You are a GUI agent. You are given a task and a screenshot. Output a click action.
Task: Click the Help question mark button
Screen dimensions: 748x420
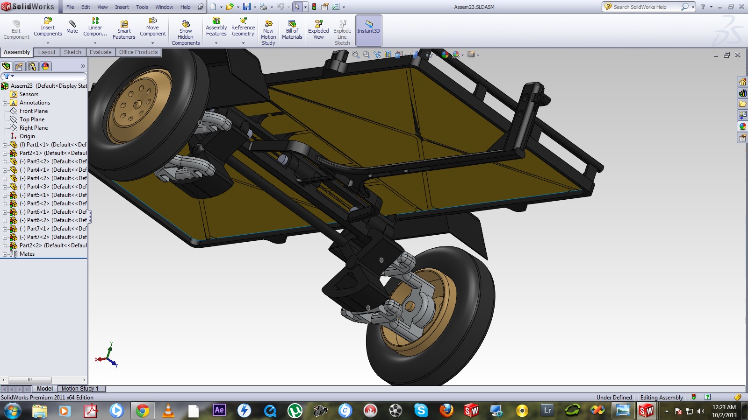point(703,7)
